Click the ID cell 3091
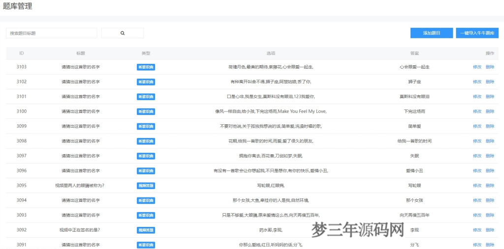 [x=22, y=245]
